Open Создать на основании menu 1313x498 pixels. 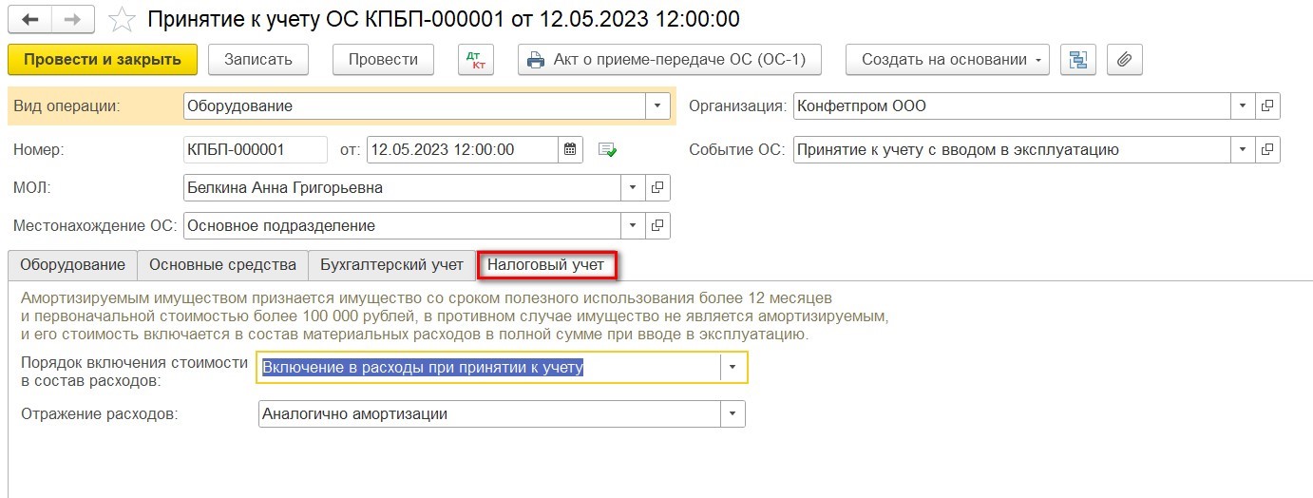point(947,59)
